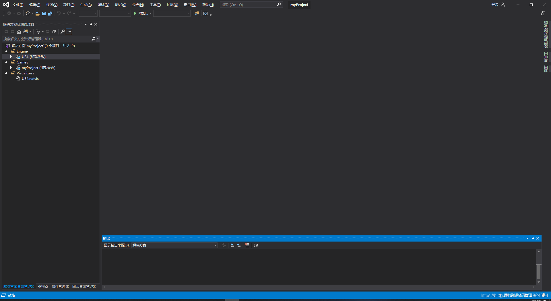This screenshot has width=551, height=301.
Task: Open Output panel window options dropdown arrow
Action: click(x=527, y=238)
